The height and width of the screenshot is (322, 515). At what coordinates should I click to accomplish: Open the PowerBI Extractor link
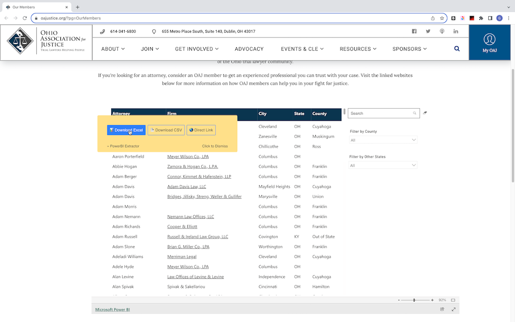click(123, 146)
